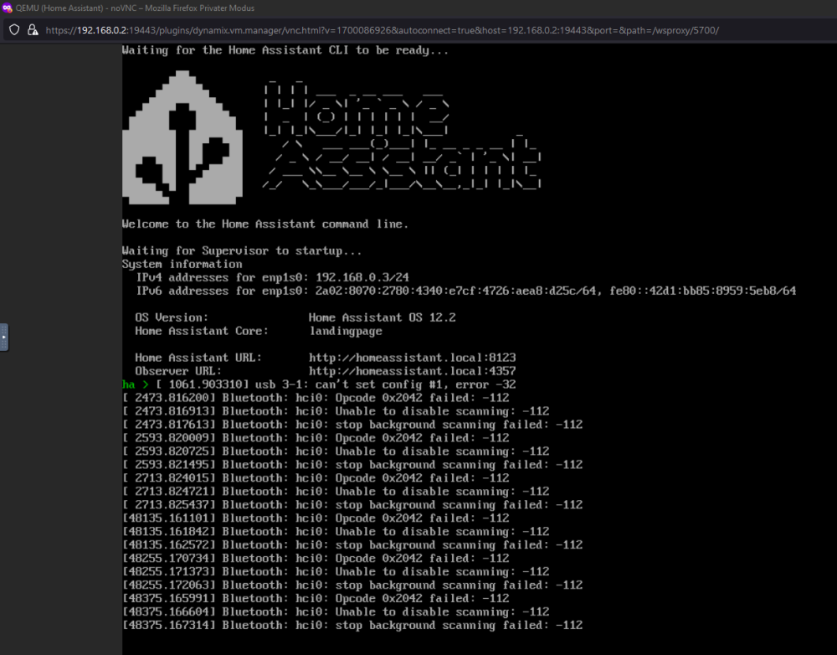Click log line with timestamp 48135.162572
Image resolution: width=837 pixels, height=655 pixels.
pyautogui.click(x=352, y=545)
